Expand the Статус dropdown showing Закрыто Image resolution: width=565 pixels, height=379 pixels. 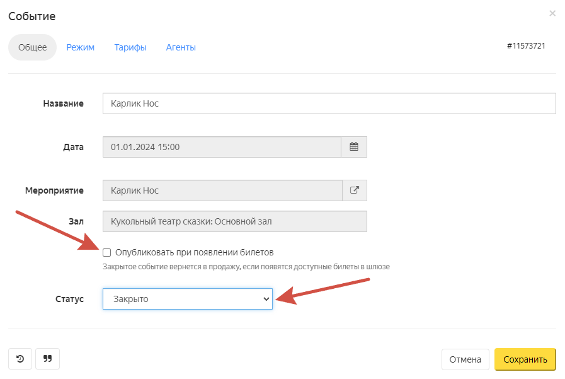(188, 299)
